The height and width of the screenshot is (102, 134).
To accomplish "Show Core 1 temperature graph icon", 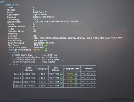I will coord(76,77).
